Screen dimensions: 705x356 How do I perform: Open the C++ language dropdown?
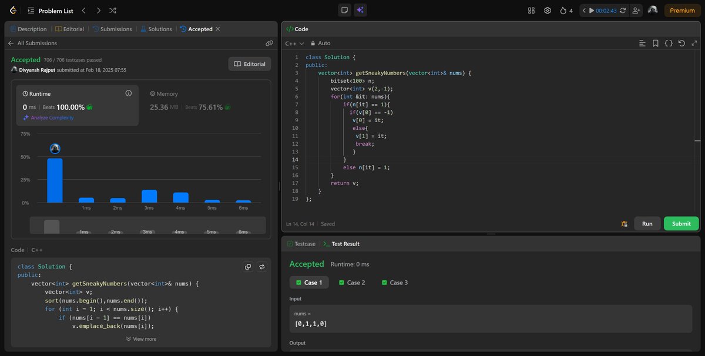tap(294, 43)
